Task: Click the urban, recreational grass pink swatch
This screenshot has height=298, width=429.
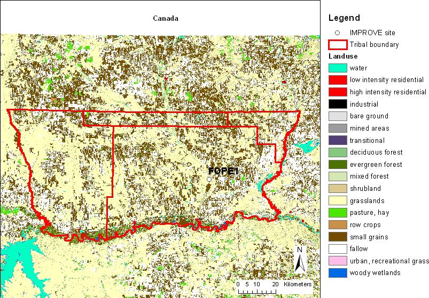Action: click(338, 261)
